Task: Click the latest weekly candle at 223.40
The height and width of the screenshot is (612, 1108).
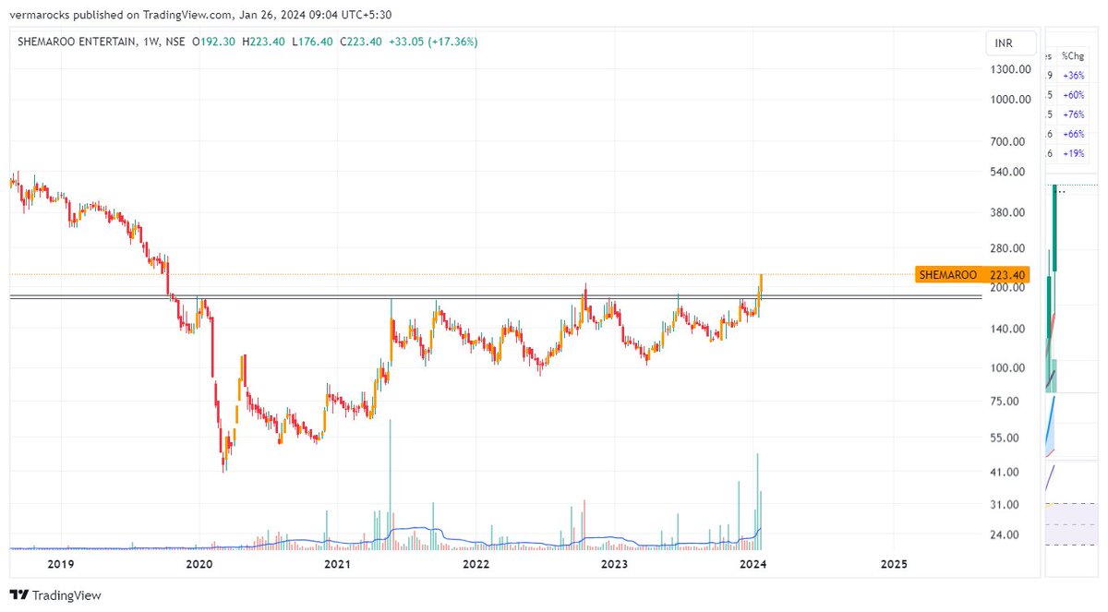Action: 761,282
